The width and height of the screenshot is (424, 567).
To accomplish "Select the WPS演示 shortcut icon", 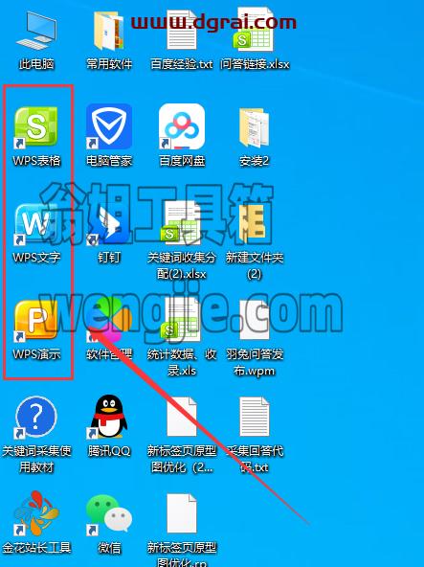I will click(35, 321).
